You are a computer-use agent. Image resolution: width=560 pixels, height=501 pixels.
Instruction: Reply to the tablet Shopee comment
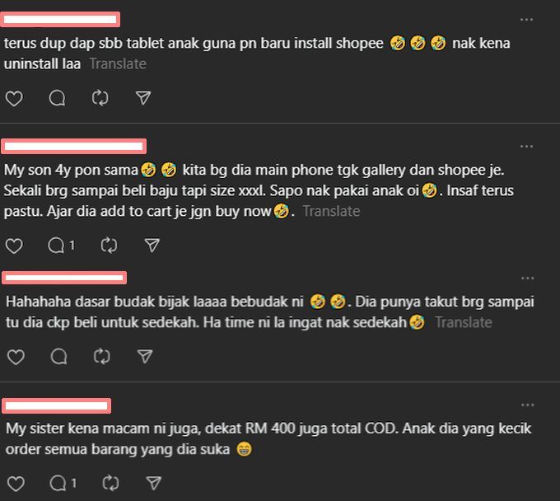click(57, 98)
